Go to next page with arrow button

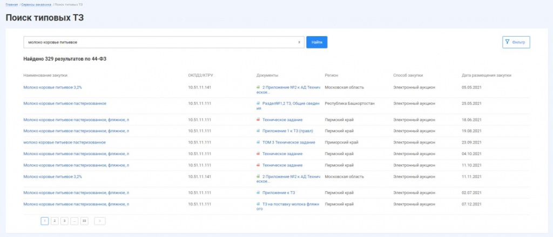coord(100,221)
